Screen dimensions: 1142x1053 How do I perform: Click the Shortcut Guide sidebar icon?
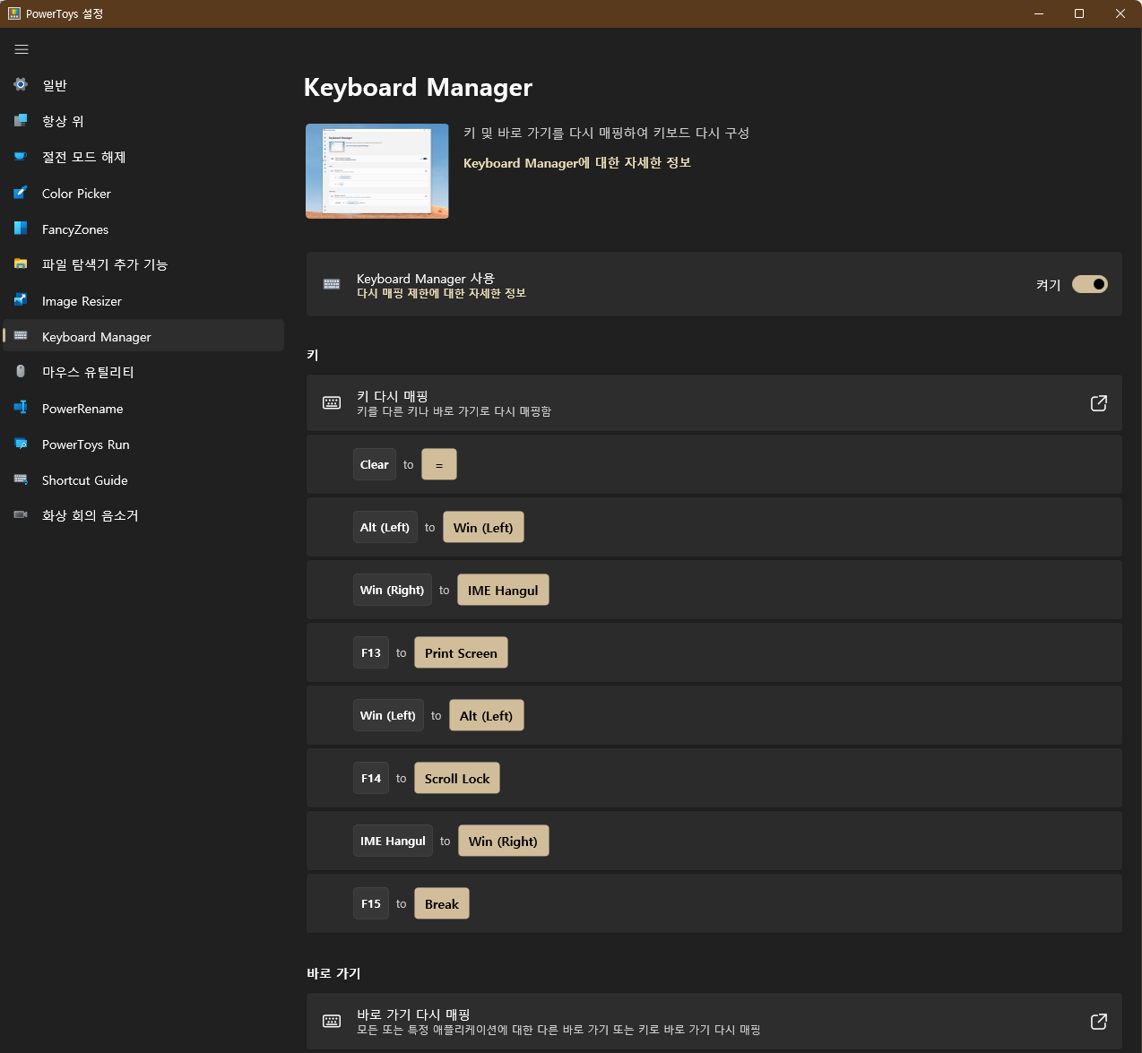click(x=21, y=479)
